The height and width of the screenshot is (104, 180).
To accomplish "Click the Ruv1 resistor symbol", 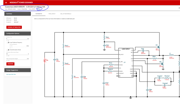I will coord(64,46).
